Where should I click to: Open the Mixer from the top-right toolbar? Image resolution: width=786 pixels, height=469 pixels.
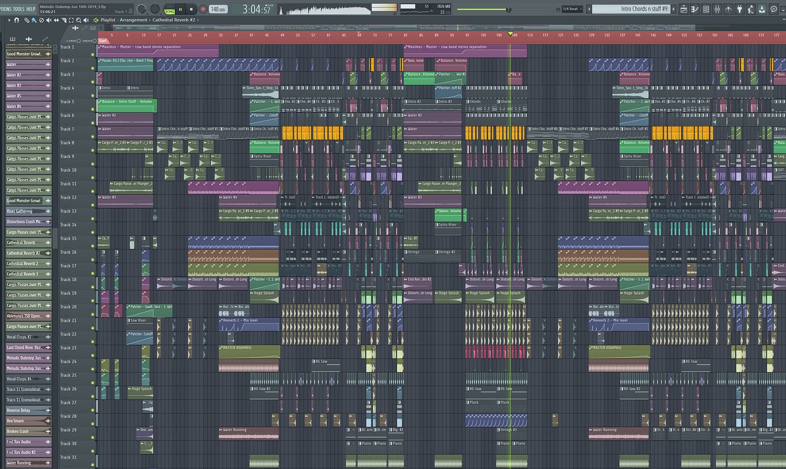(716, 9)
